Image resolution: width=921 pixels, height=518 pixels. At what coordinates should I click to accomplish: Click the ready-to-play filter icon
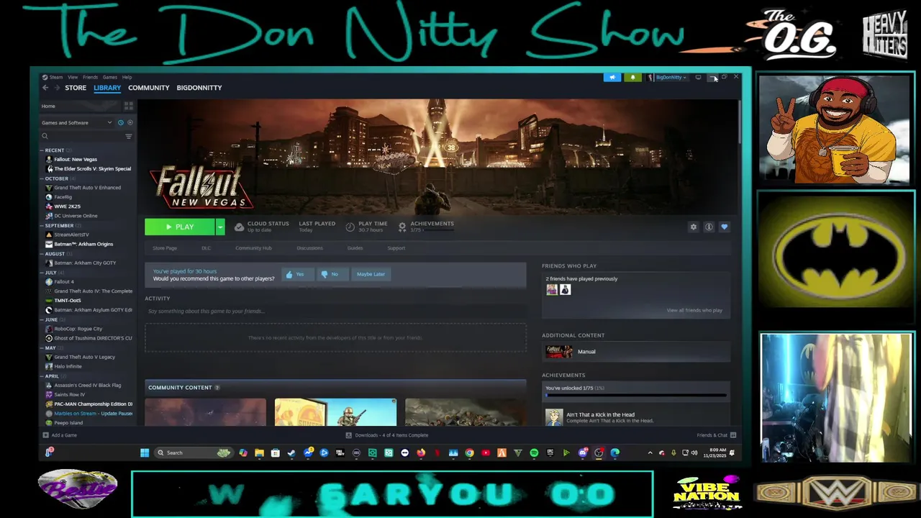[x=130, y=123]
